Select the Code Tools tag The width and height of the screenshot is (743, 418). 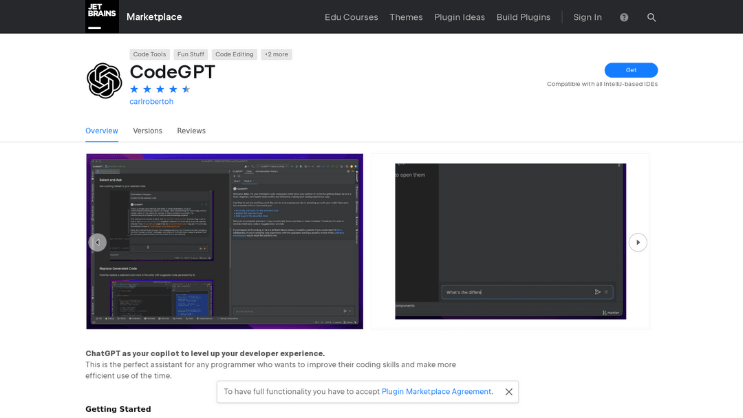click(150, 54)
